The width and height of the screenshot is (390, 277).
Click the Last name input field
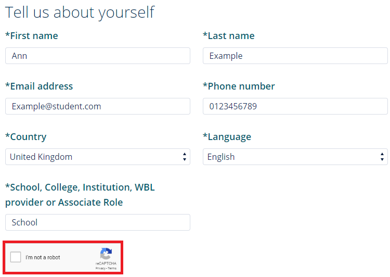295,56
